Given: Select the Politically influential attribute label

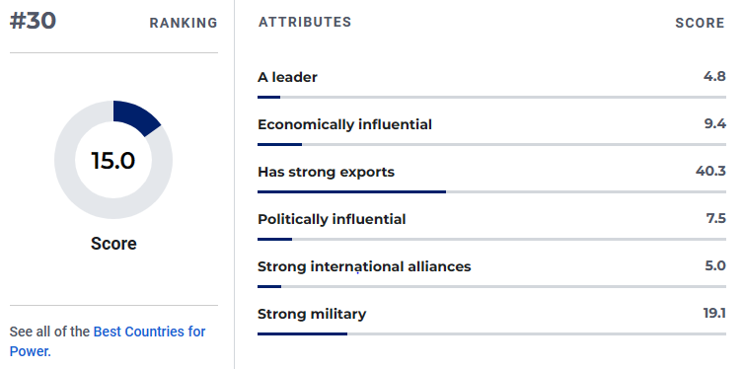Looking at the screenshot, I should [332, 219].
